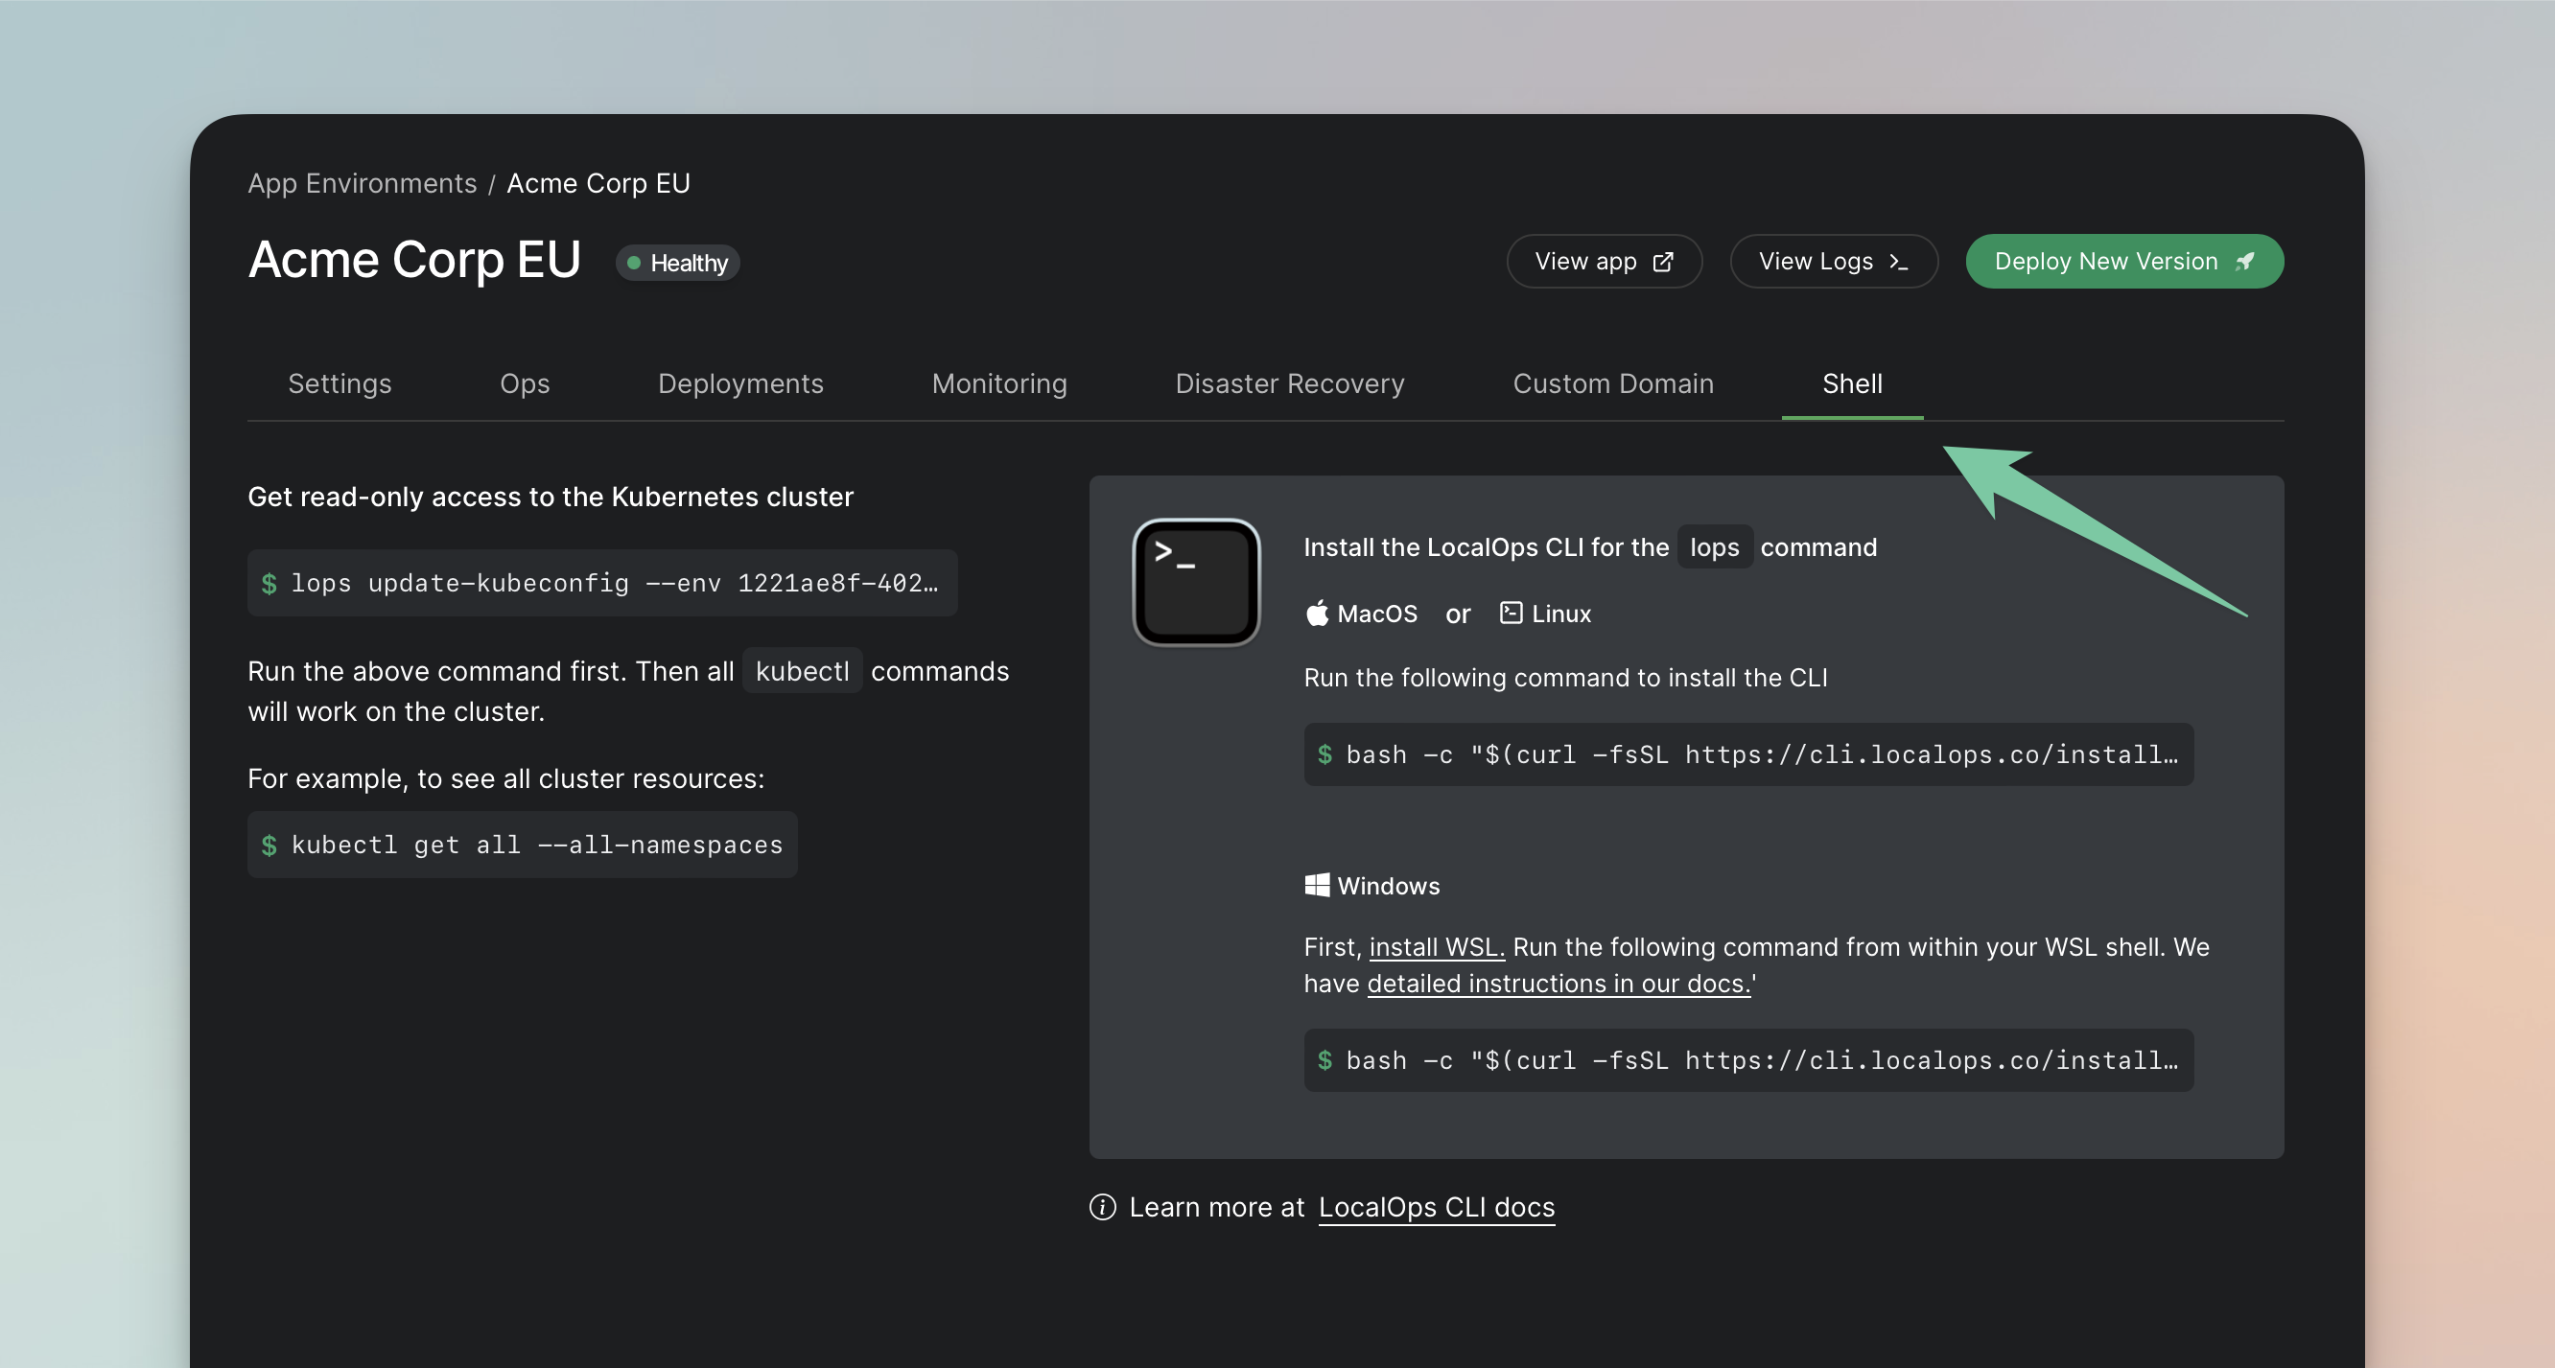This screenshot has width=2555, height=1368.
Task: Open View Logs
Action: [1833, 262]
